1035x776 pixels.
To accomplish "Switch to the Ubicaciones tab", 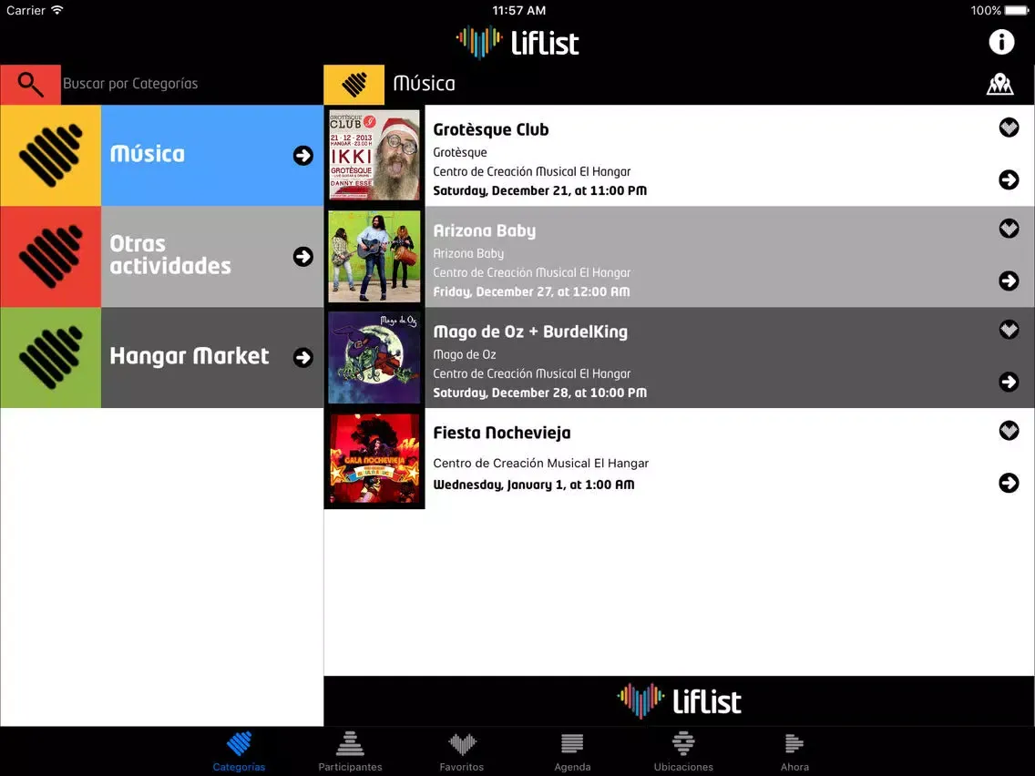I will [x=683, y=751].
